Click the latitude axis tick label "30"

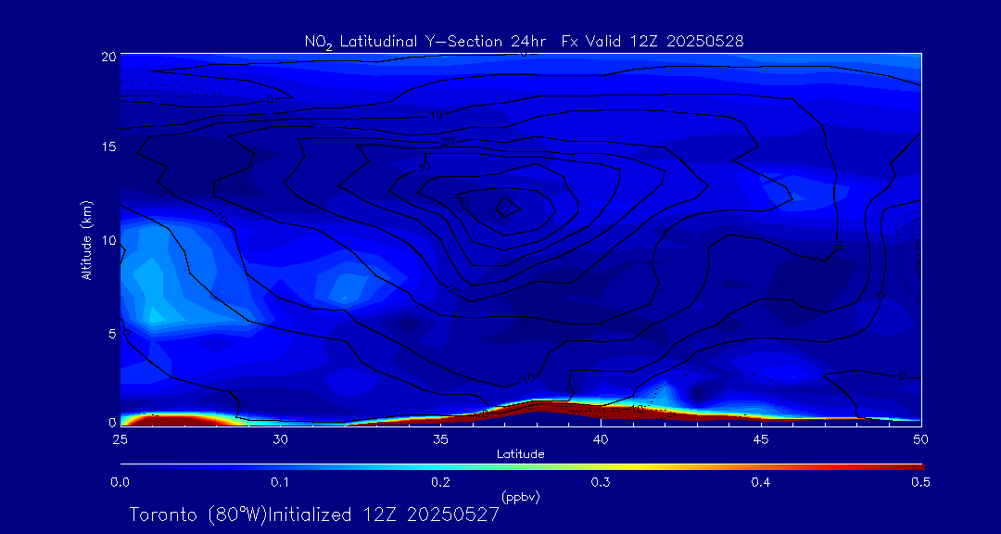[x=280, y=439]
